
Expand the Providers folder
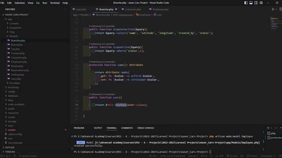tap(7, 83)
